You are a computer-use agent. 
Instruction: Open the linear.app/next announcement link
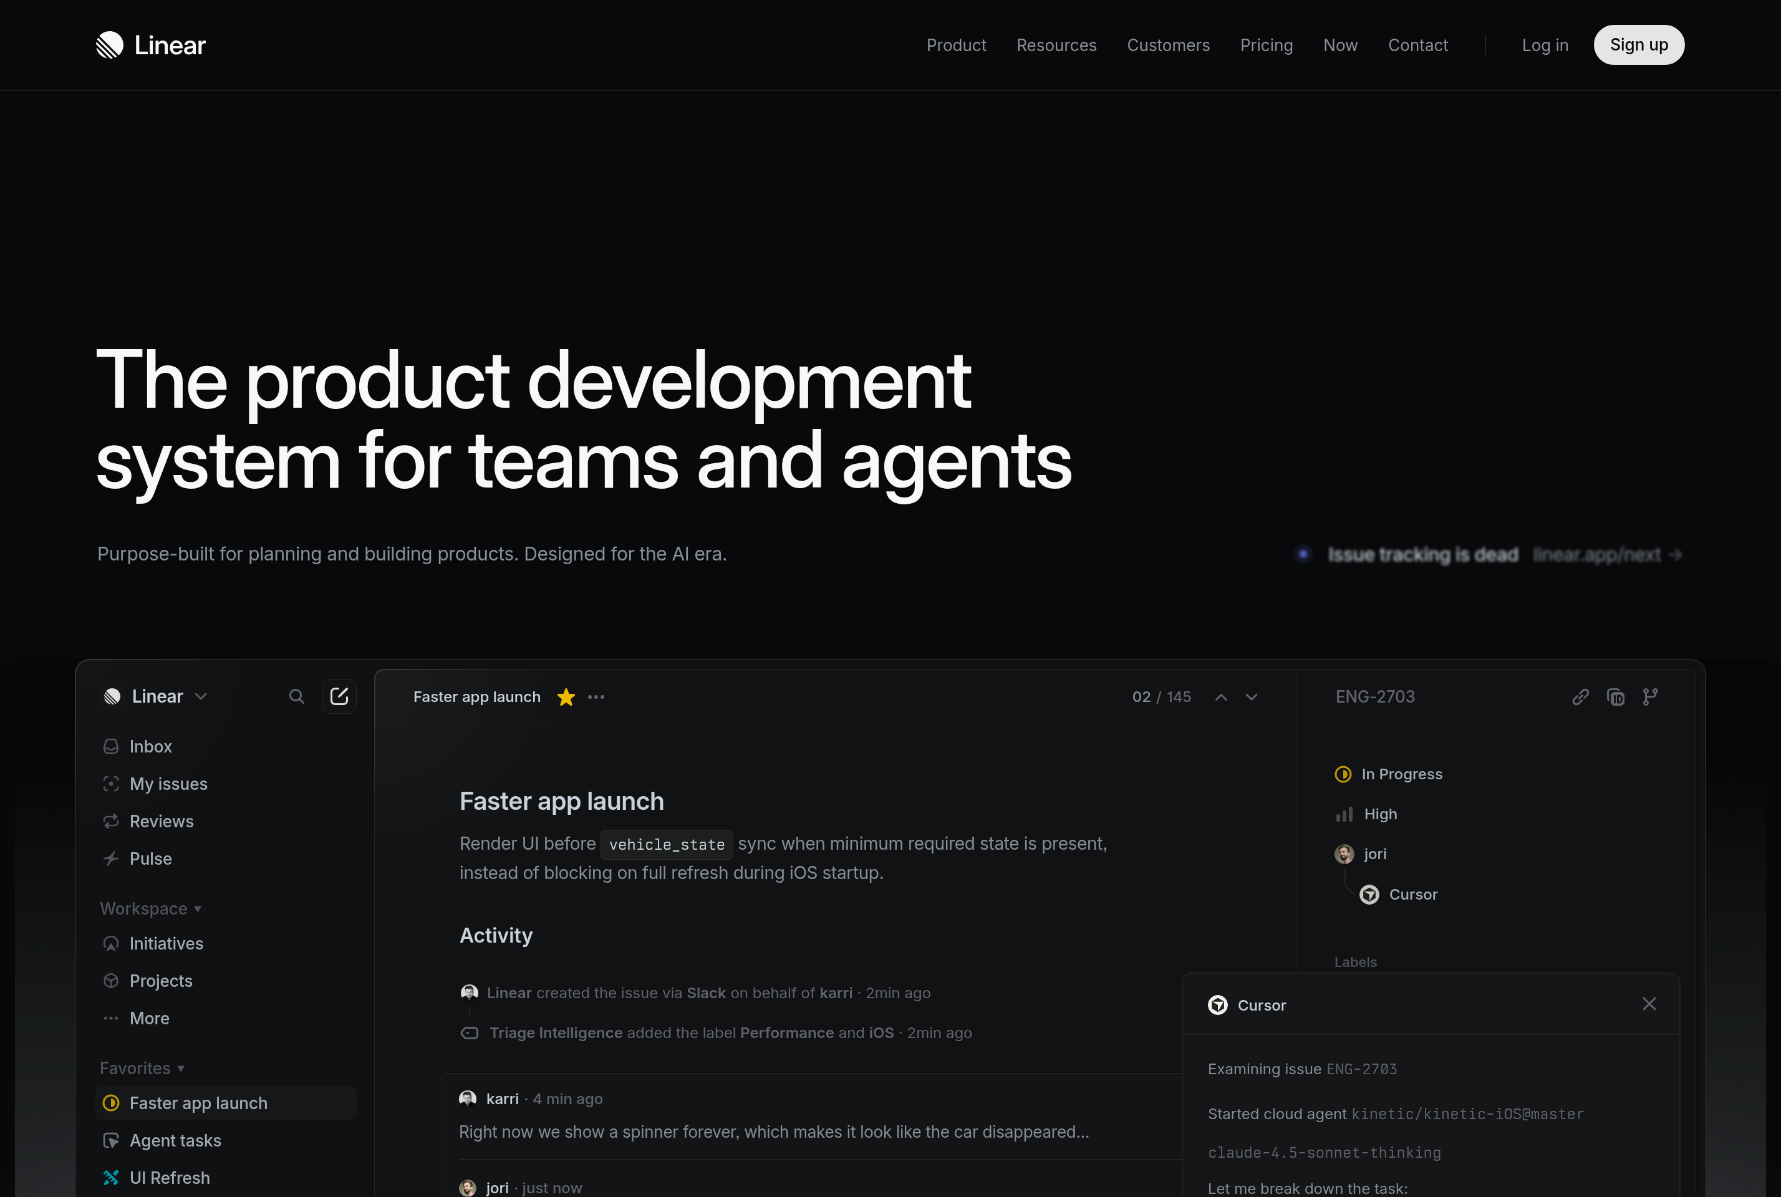coord(1605,554)
